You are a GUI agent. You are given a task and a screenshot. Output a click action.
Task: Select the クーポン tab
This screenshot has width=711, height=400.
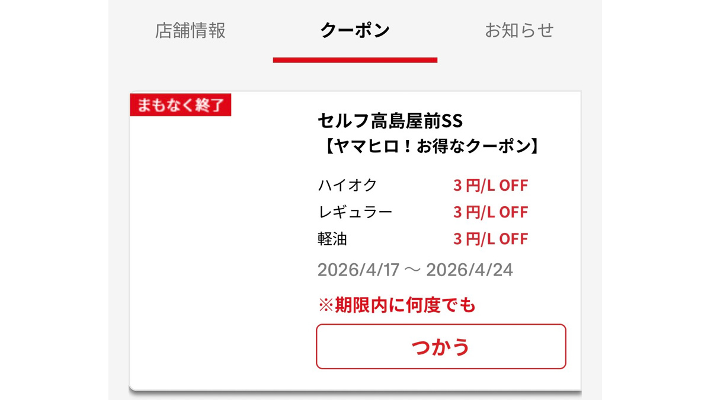355,30
